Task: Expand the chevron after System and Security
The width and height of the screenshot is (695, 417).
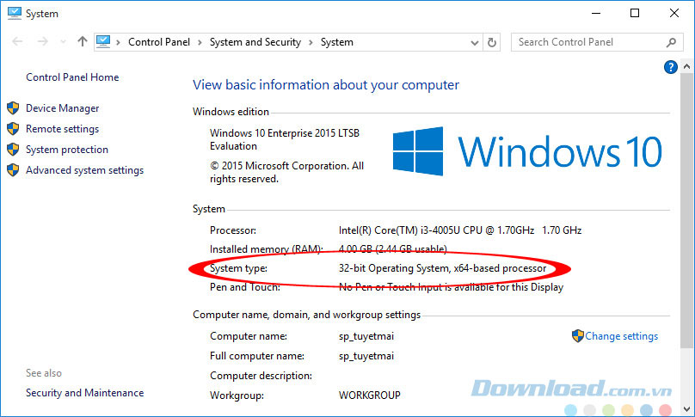Action: [x=311, y=42]
